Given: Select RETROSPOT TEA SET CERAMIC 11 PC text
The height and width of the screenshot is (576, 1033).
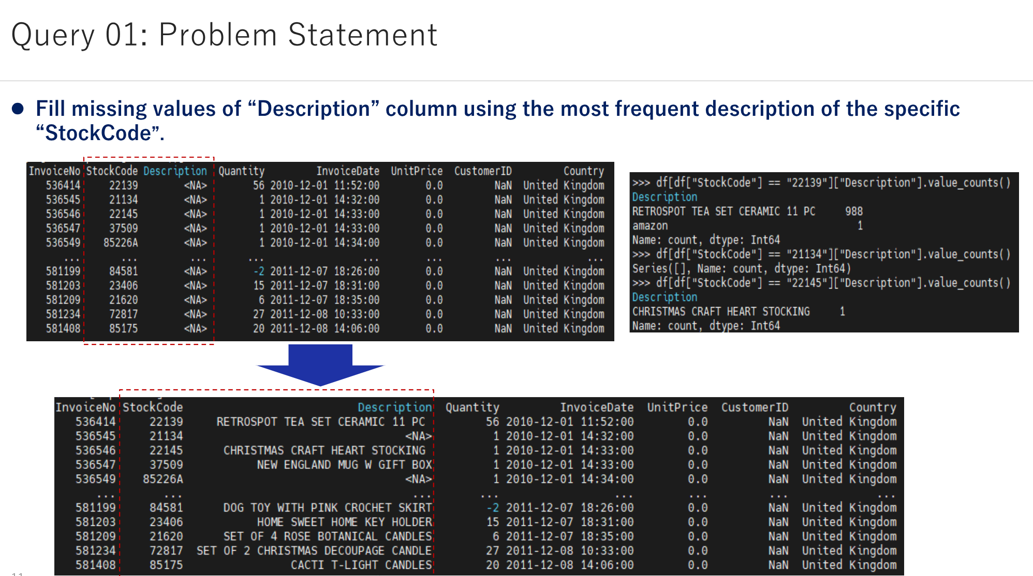Looking at the screenshot, I should 724,211.
